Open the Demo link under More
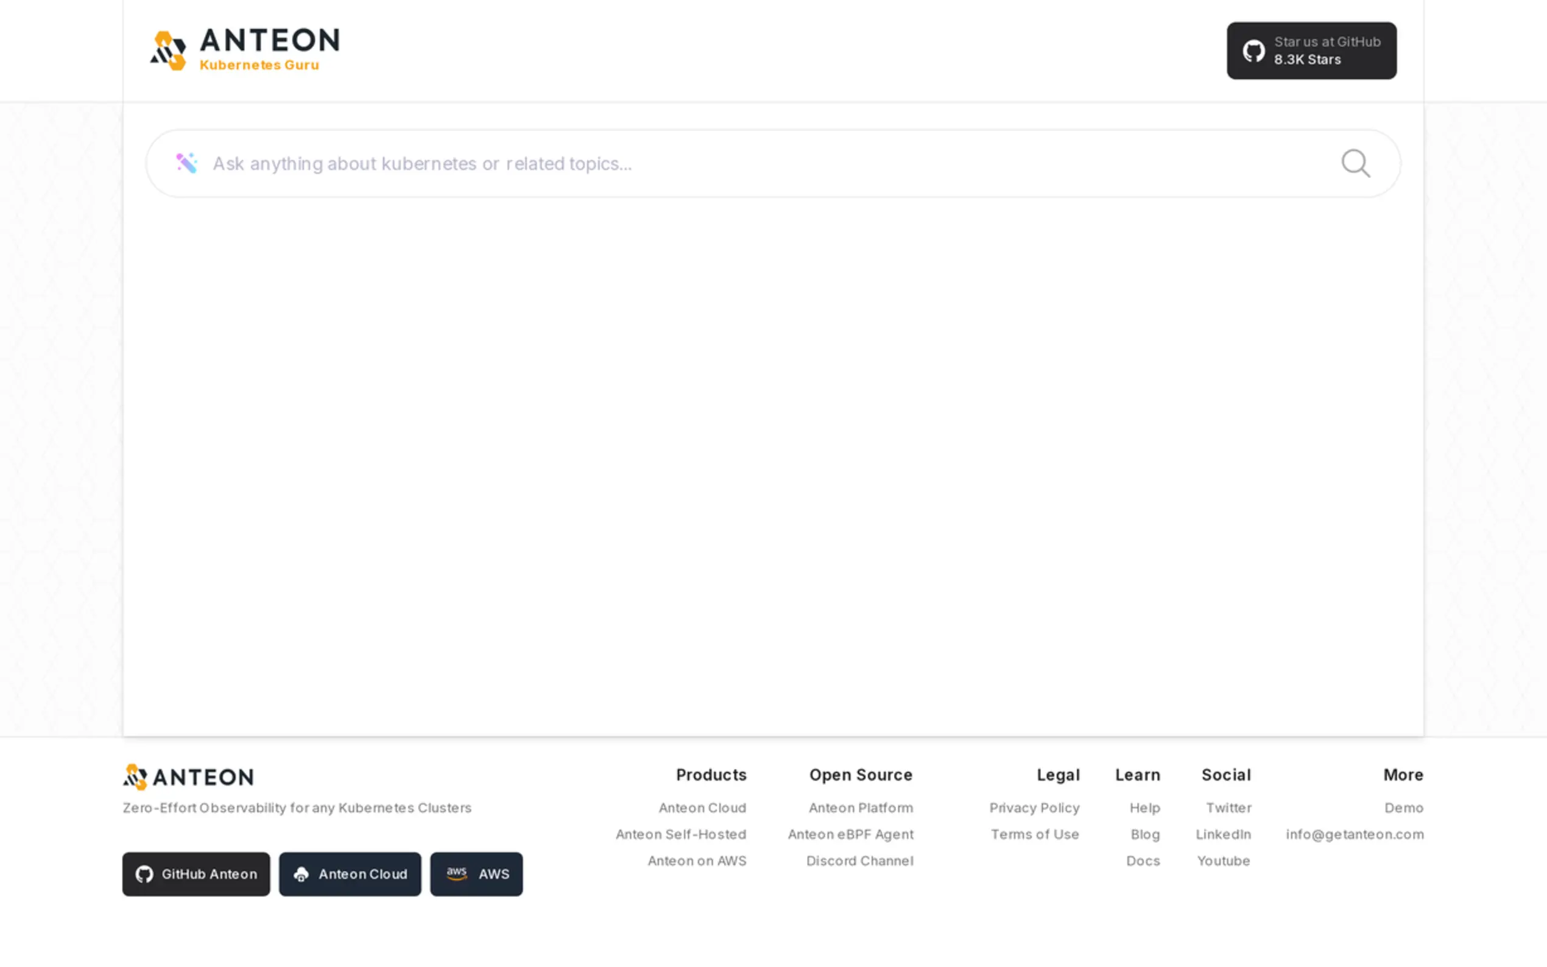 [x=1403, y=807]
